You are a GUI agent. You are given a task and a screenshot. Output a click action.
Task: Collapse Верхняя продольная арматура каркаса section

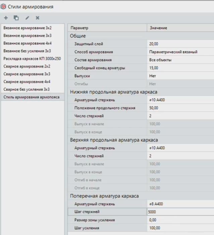tap(141, 140)
